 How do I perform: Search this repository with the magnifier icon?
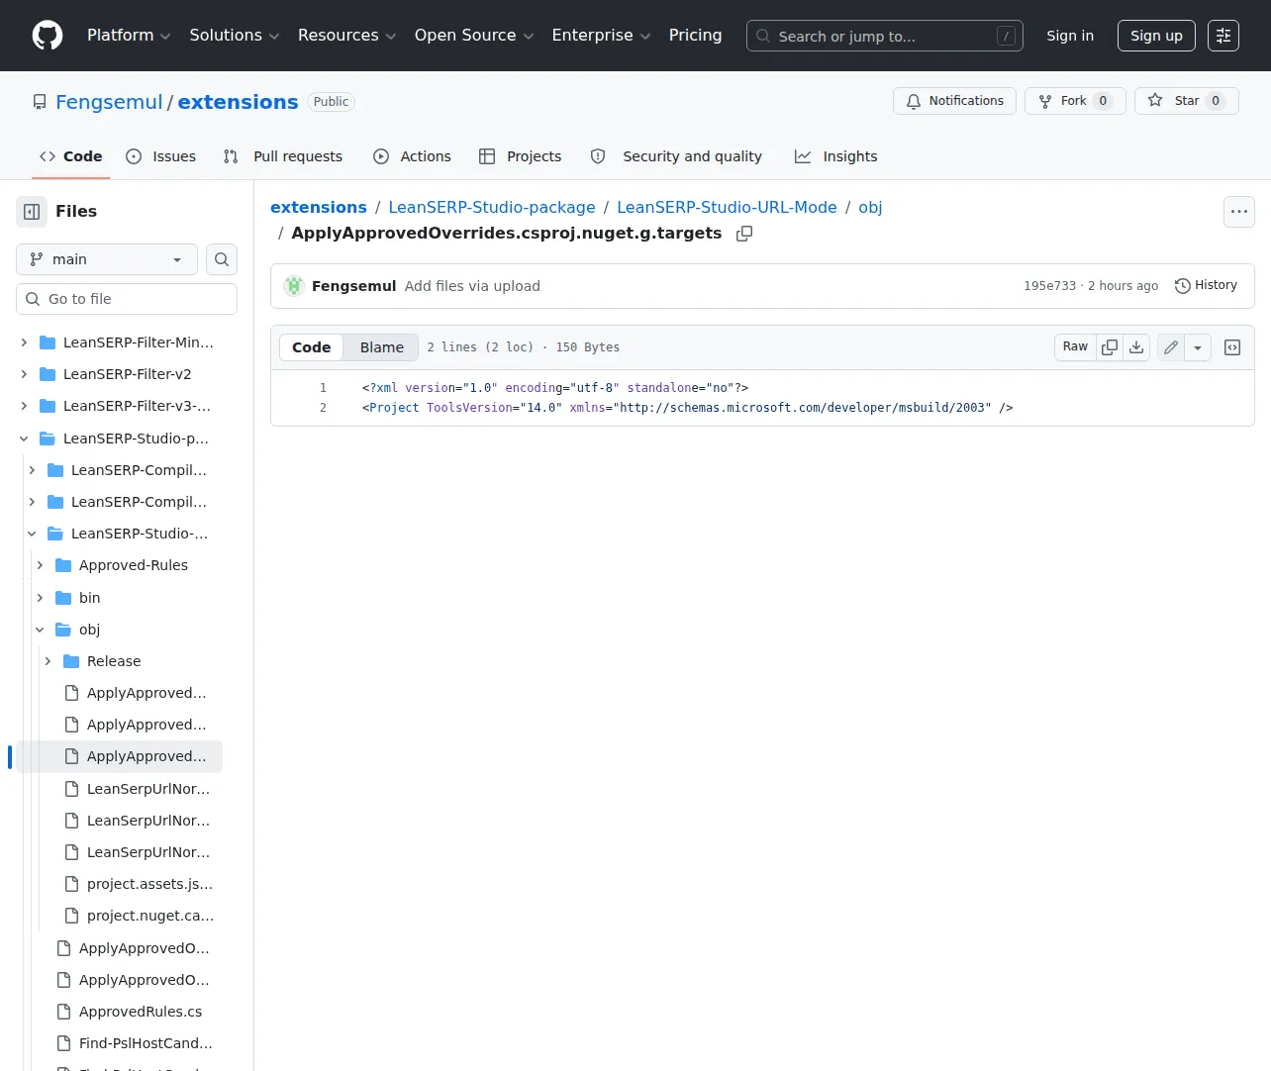point(222,259)
